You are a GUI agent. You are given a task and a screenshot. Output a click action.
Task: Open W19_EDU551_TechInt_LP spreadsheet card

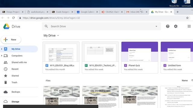[100, 57]
